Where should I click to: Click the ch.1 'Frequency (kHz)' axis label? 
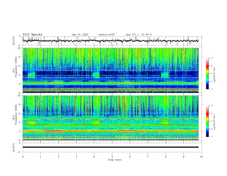coord(16,67)
